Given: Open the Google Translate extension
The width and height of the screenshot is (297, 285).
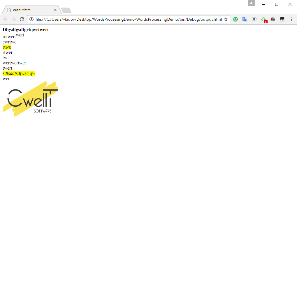Looking at the screenshot, I should point(245,19).
